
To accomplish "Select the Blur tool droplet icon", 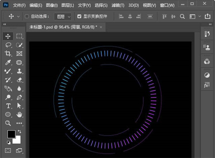I will [x=19, y=88].
